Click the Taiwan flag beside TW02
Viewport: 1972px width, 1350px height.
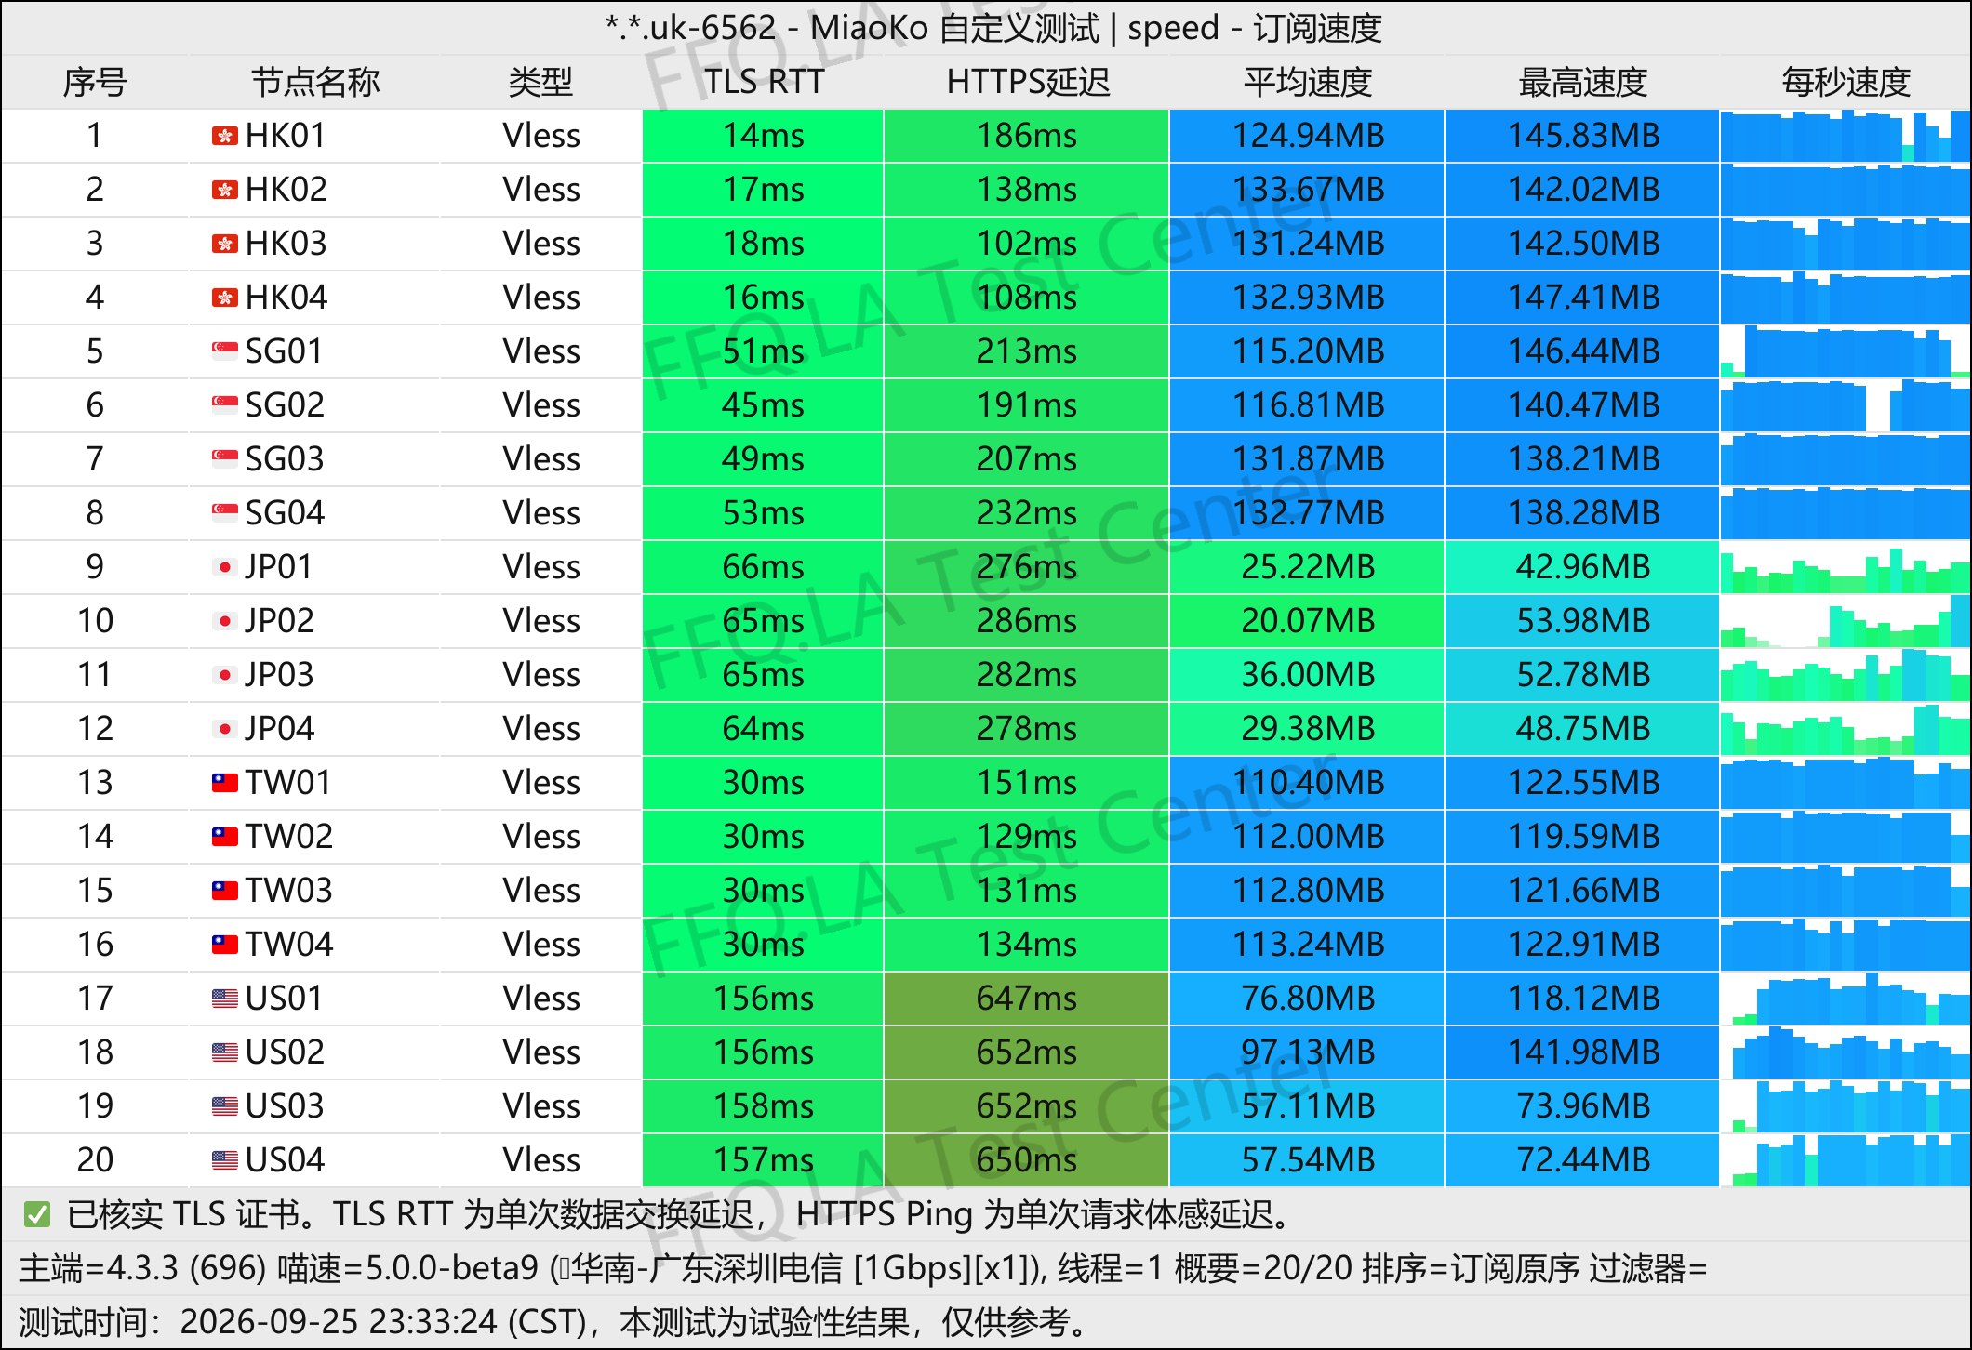point(224,837)
